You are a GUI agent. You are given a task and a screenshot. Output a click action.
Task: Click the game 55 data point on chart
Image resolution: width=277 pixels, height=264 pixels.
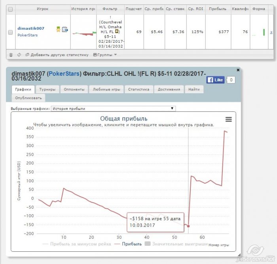[188, 226]
